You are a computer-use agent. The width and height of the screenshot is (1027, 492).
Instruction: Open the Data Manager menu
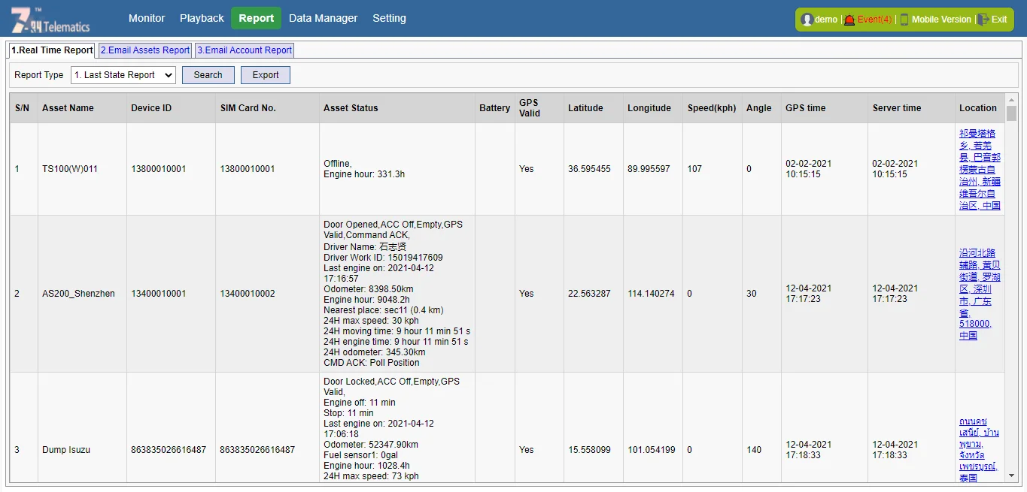pyautogui.click(x=323, y=18)
